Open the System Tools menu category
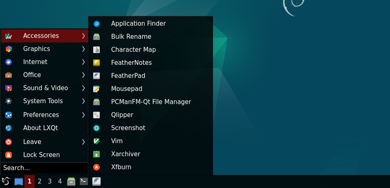The width and height of the screenshot is (390, 188). click(44, 101)
